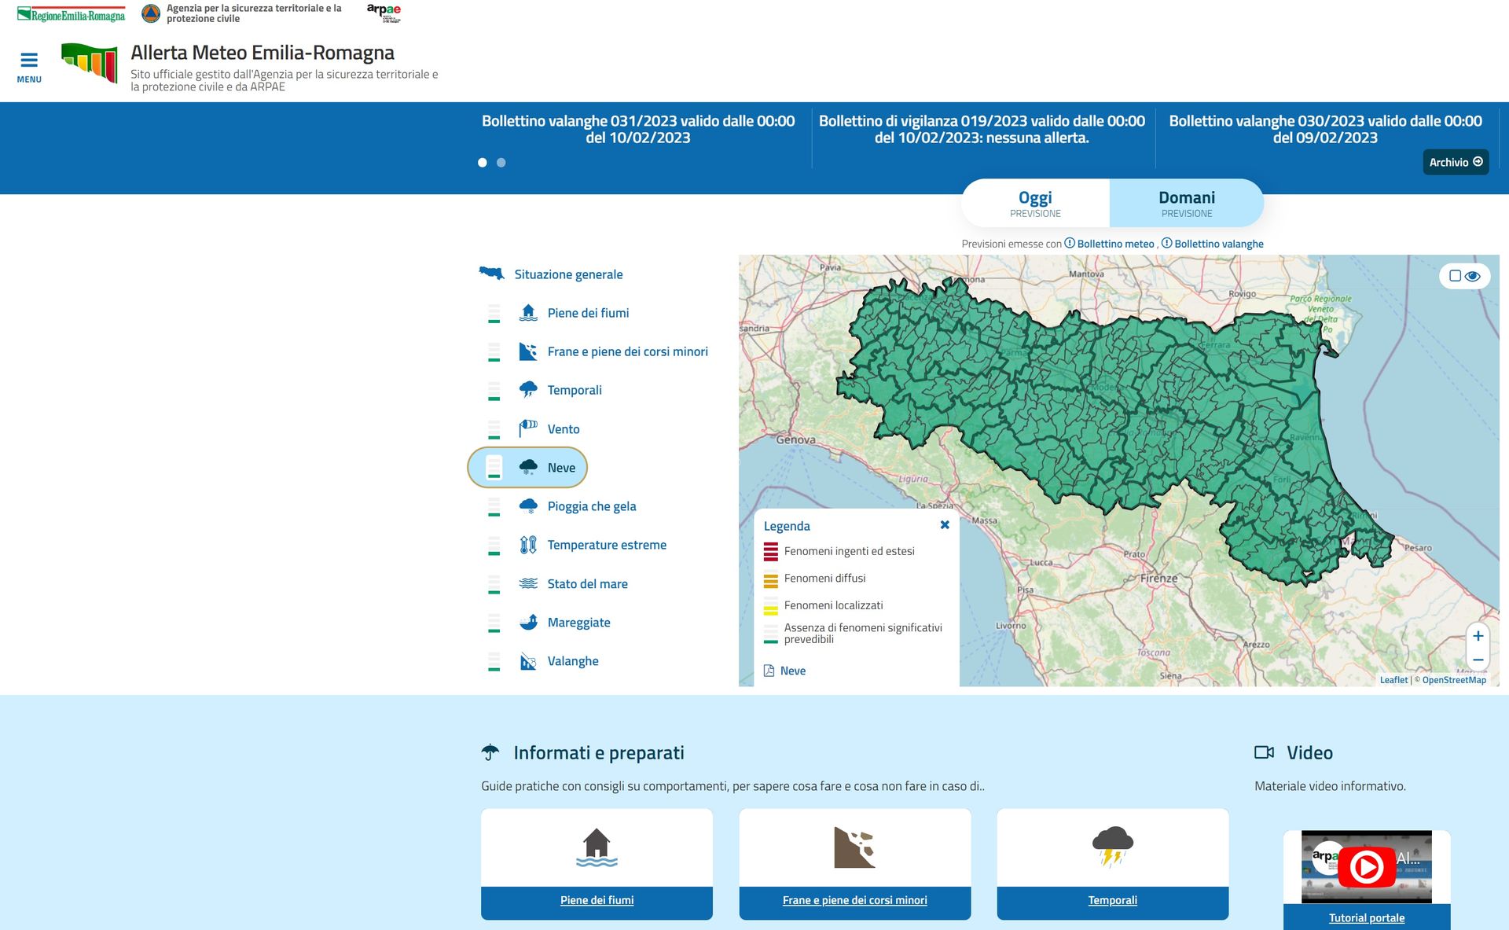Open the Archivio button
Viewport: 1509px width, 930px height.
[x=1456, y=162]
